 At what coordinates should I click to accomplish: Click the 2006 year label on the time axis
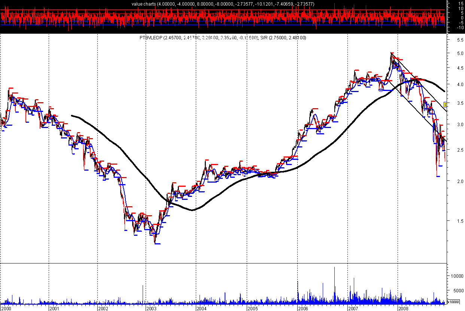pos(303,309)
